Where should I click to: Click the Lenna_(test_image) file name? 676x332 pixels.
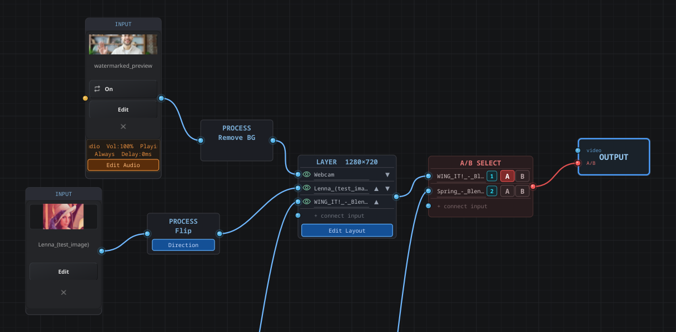pyautogui.click(x=63, y=244)
